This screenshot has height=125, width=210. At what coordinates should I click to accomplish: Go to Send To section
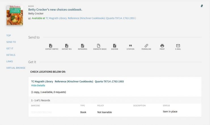[x=11, y=42]
